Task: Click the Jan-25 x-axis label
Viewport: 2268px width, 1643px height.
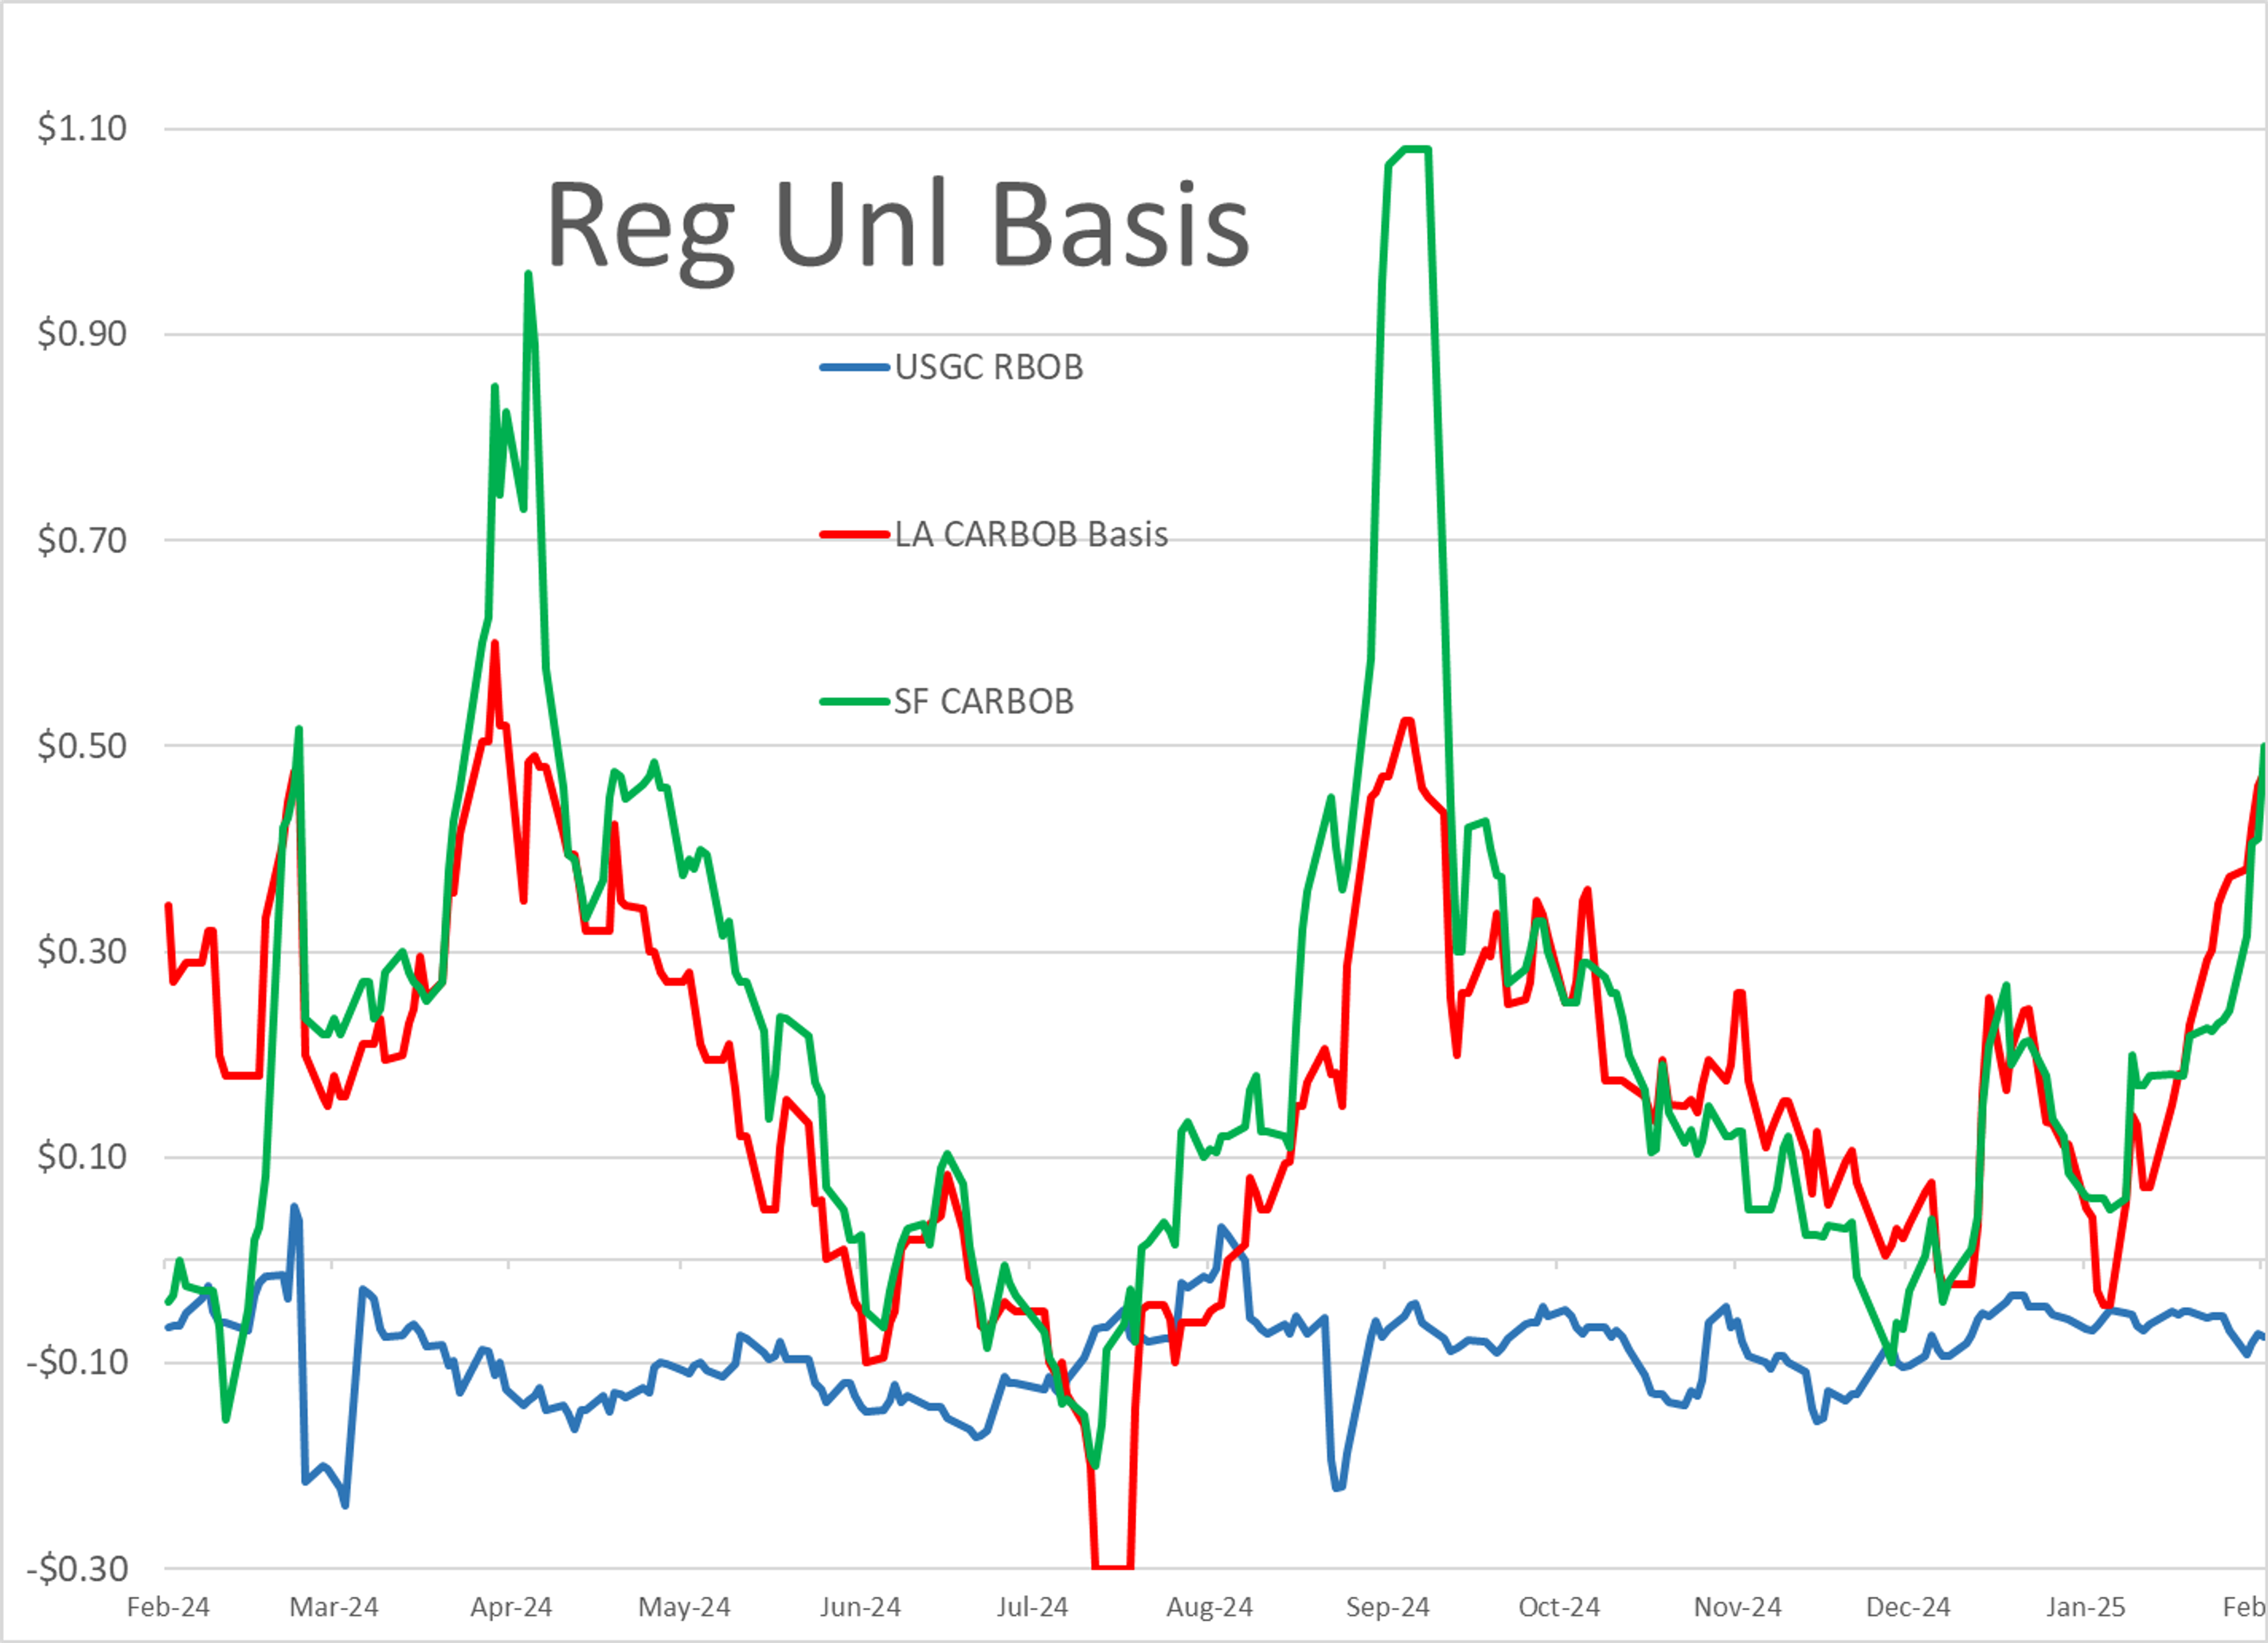Action: click(2085, 1607)
